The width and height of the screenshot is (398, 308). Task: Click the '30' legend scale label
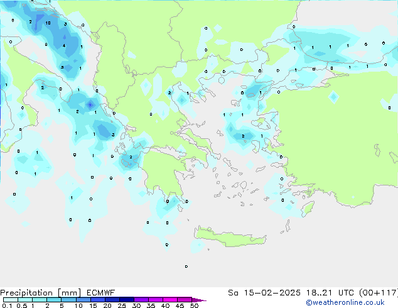point(136,305)
